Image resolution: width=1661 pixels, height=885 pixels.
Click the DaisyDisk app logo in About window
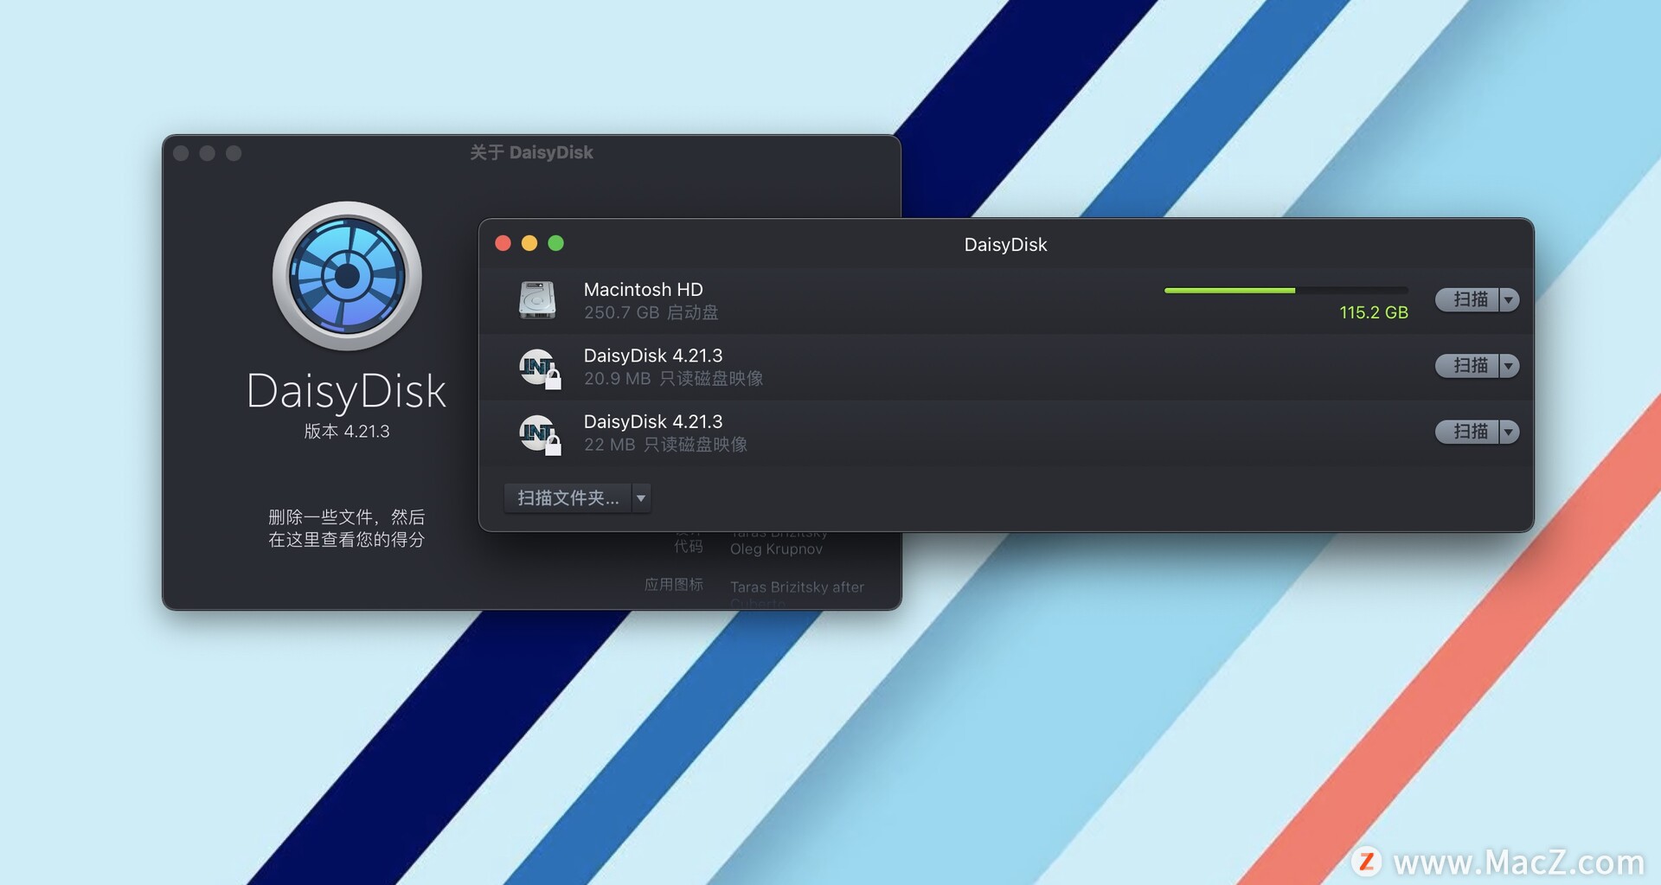coord(347,276)
